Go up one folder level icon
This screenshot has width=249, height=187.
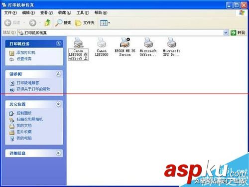(48, 23)
